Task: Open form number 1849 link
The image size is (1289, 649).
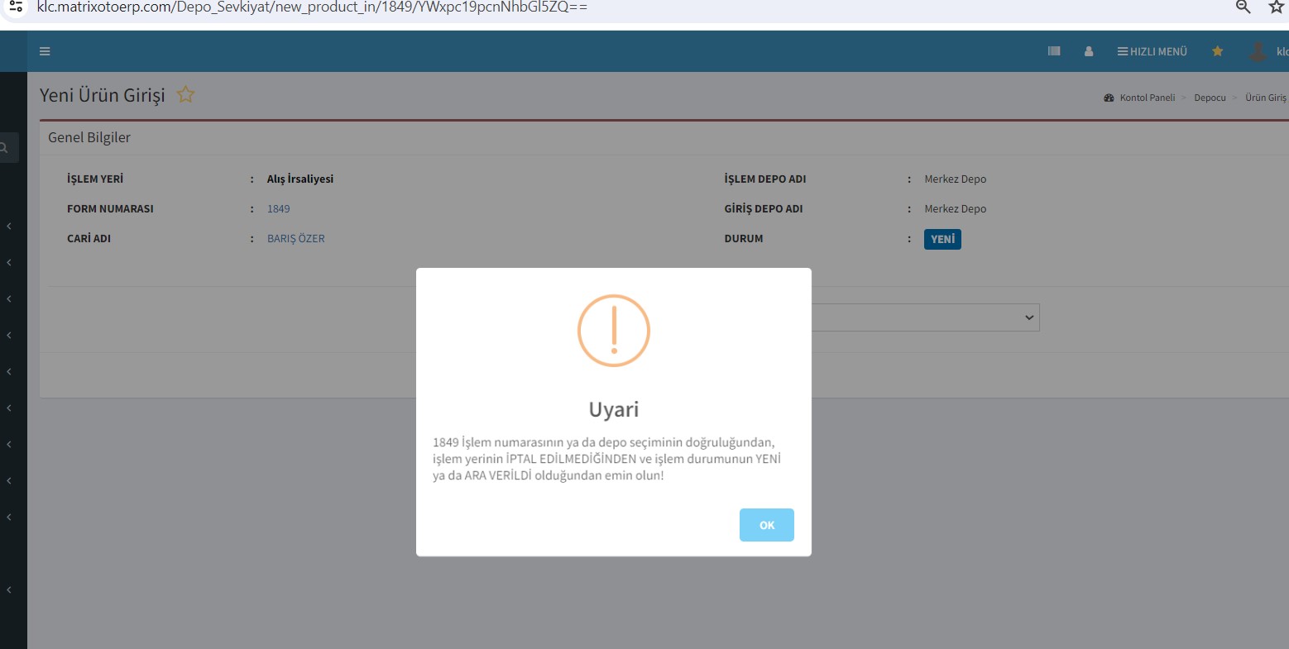Action: point(278,209)
